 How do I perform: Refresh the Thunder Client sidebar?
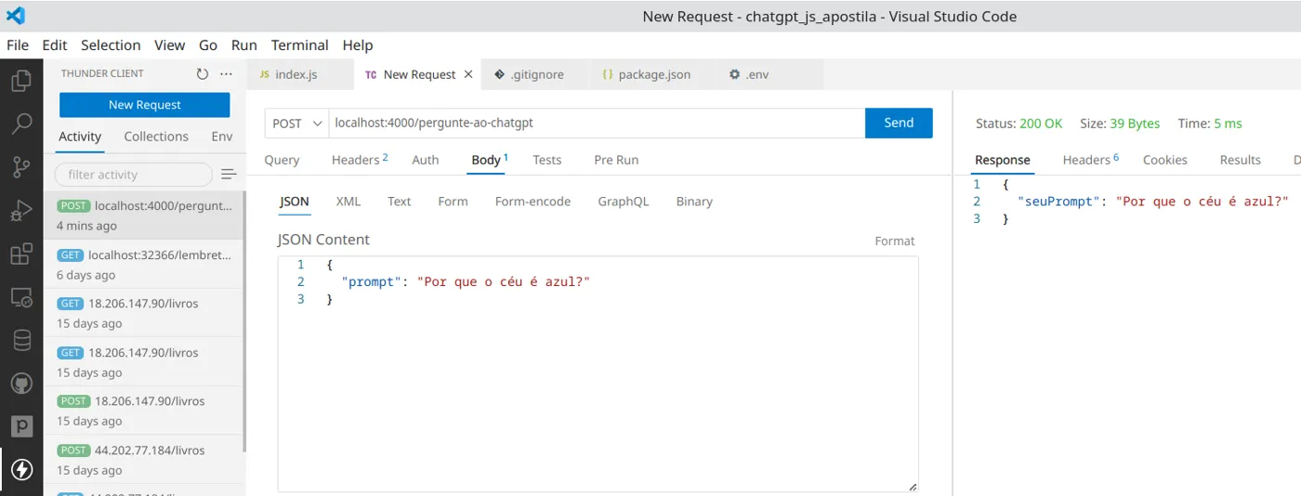(203, 74)
